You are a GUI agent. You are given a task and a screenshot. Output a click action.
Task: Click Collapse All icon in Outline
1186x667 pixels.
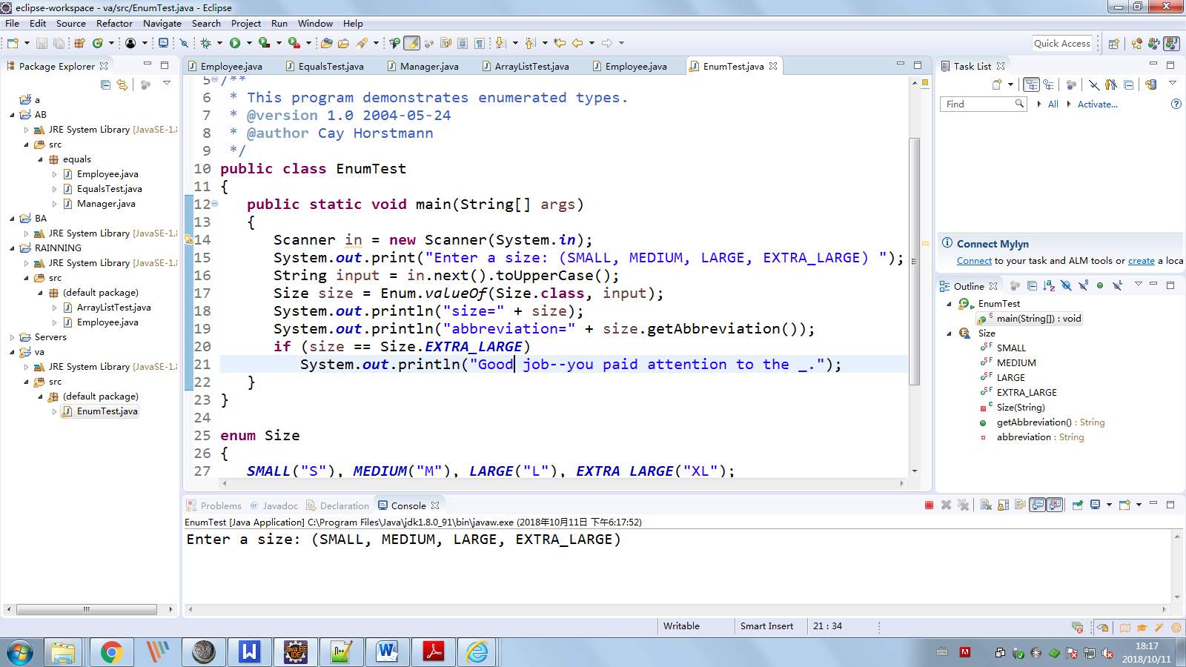[x=1032, y=285]
